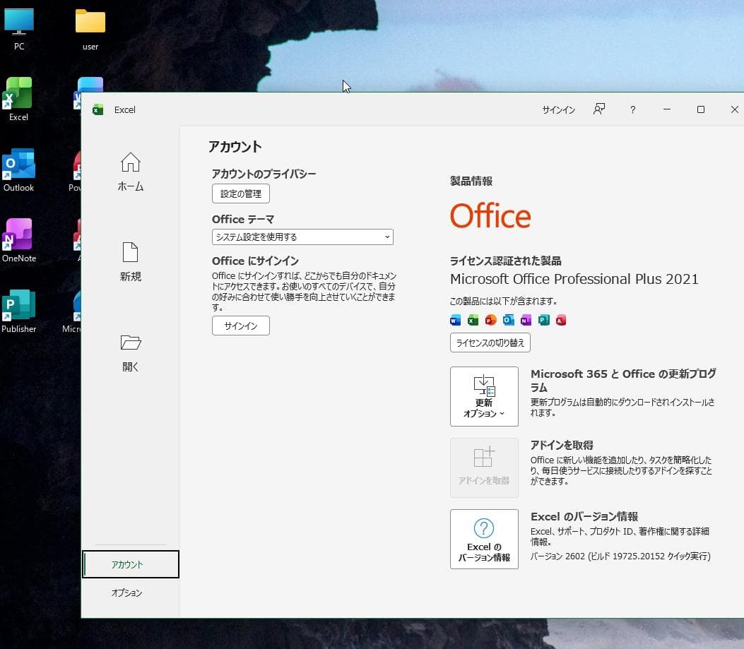Click the Outlook icon in included products row
This screenshot has width=744, height=649.
tap(508, 320)
